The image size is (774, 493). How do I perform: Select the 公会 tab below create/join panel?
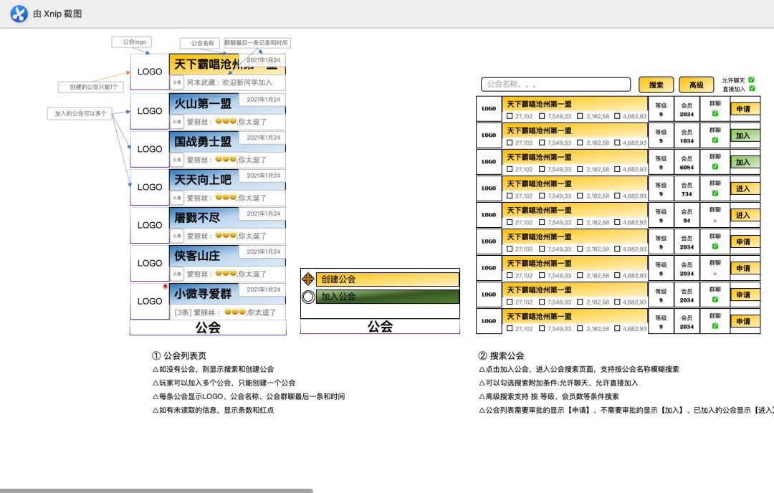coord(380,327)
